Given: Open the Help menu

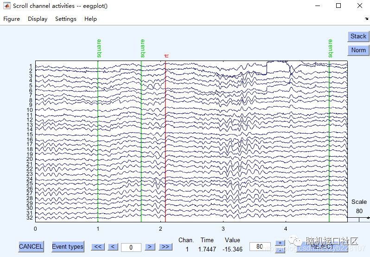Looking at the screenshot, I should [x=90, y=19].
